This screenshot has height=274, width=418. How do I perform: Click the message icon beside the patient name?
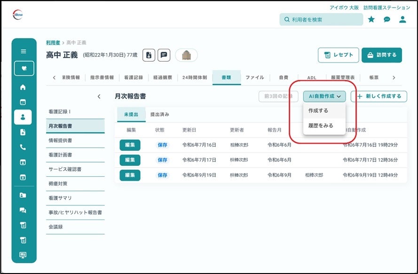pyautogui.click(x=164, y=55)
